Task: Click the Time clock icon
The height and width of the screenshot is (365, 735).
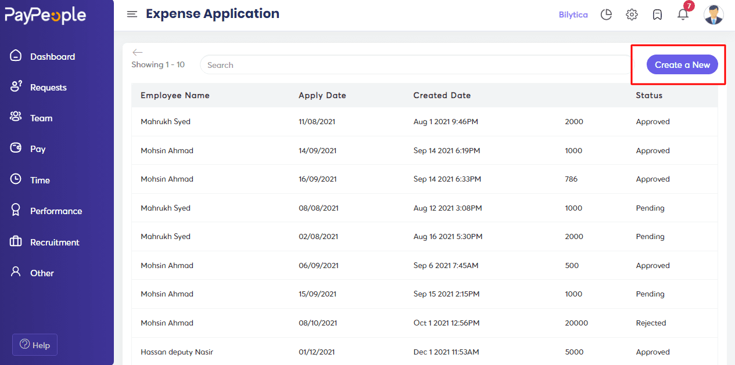Action: click(x=16, y=179)
